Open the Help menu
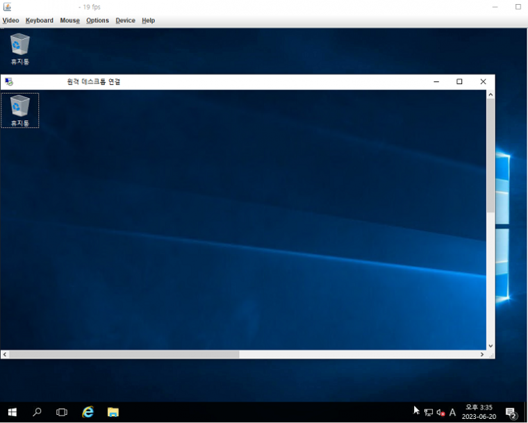 pyautogui.click(x=148, y=21)
